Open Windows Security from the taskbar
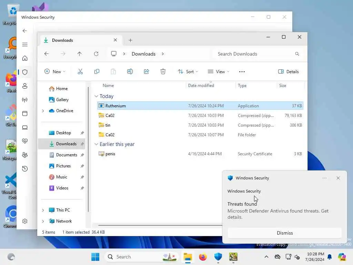 tap(218, 257)
